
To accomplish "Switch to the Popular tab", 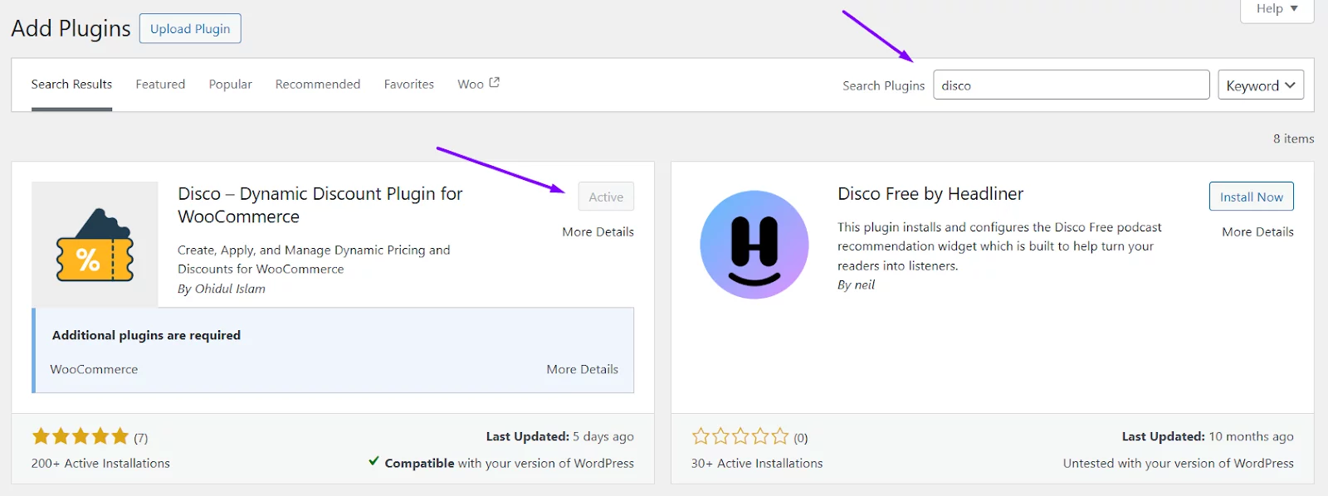I will point(230,85).
